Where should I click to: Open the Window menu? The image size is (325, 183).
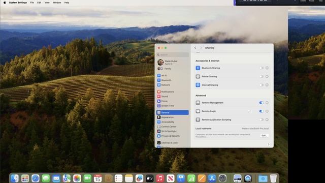[57, 3]
